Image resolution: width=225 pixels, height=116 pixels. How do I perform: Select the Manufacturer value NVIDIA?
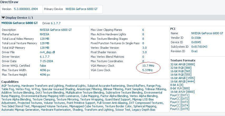point(45,35)
